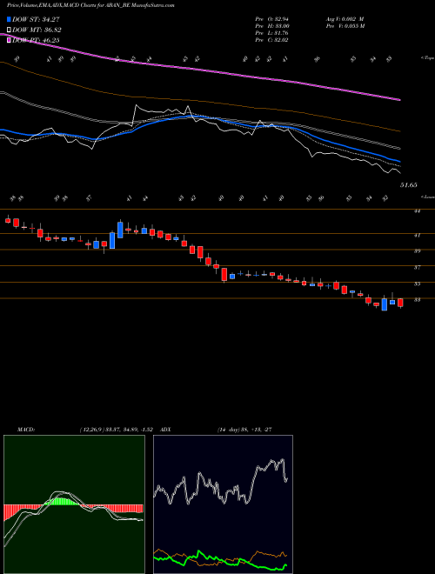The image size is (435, 574).
Task: Click the chart title mentioning ABAN_BE MunafaSutra.com
Action: pyautogui.click(x=90, y=5)
